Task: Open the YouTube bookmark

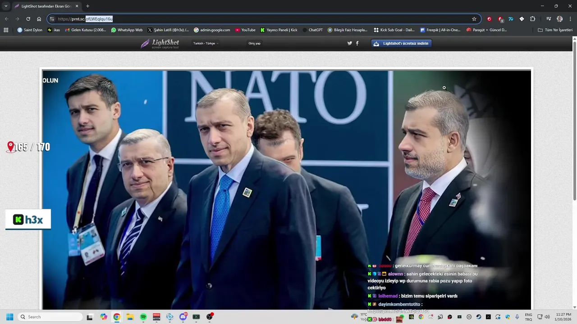Action: coord(245,30)
